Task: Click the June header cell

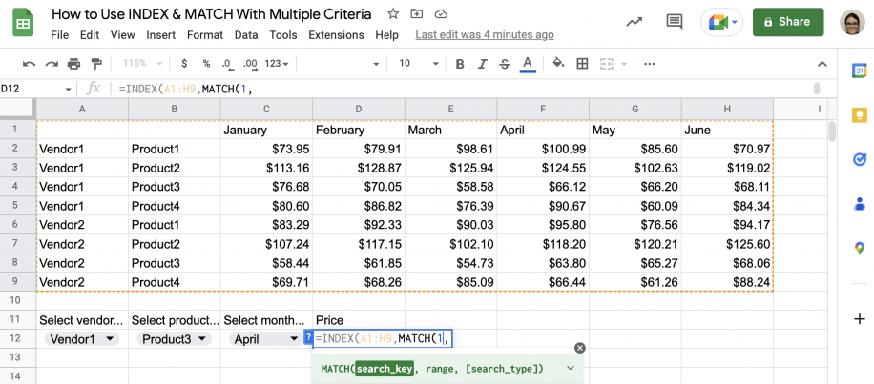Action: pyautogui.click(x=727, y=130)
